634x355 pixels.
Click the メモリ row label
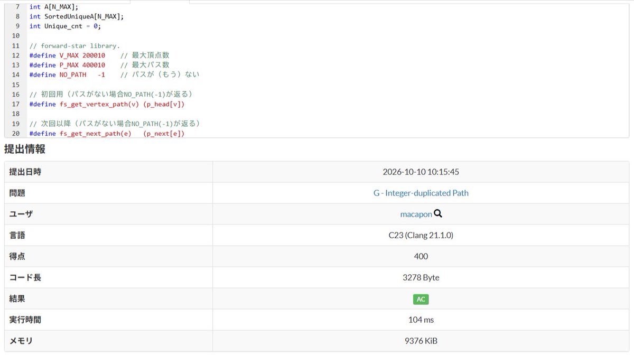point(21,341)
